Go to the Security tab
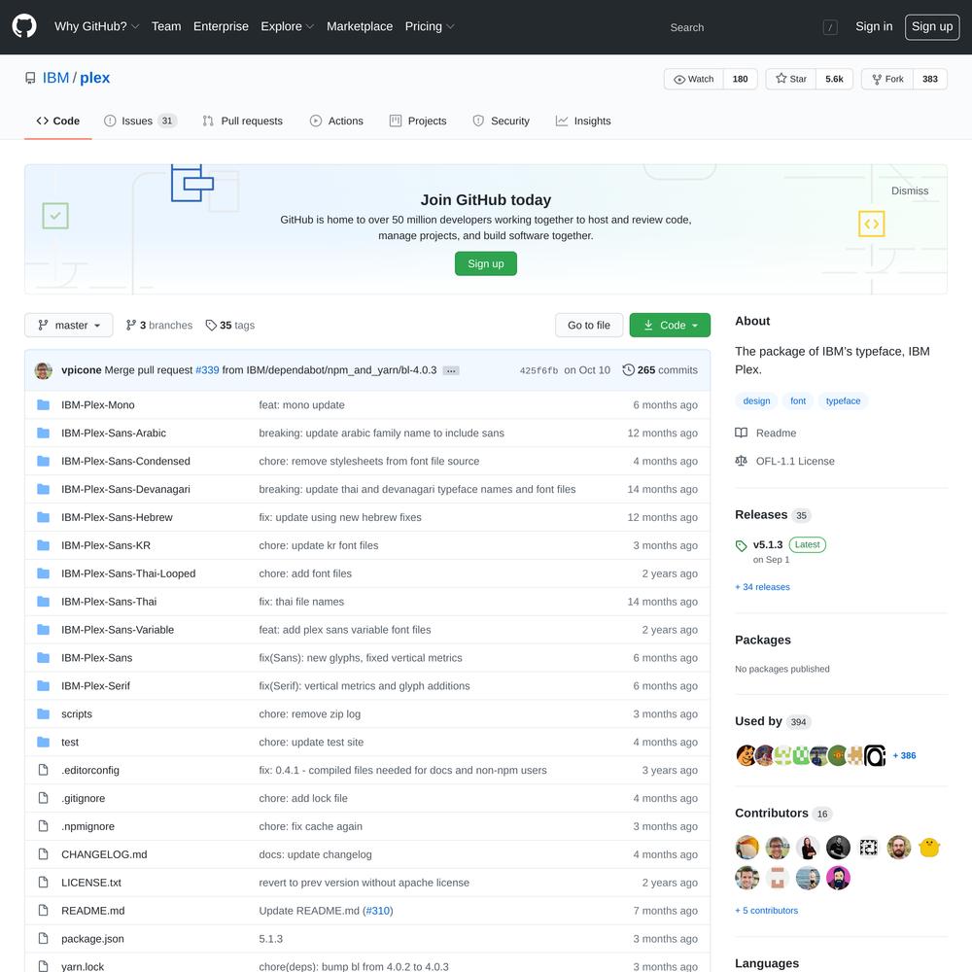 [x=501, y=121]
